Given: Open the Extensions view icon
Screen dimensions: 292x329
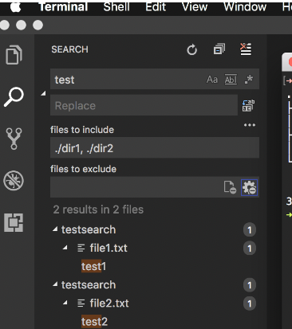Looking at the screenshot, I should click(x=14, y=222).
